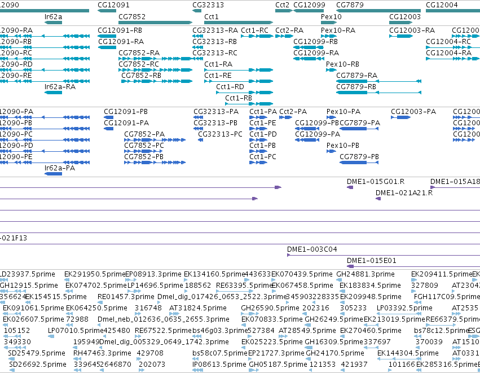The height and width of the screenshot is (373, 480).
Task: Select transcript CG12099-RB
Action: coord(309,47)
